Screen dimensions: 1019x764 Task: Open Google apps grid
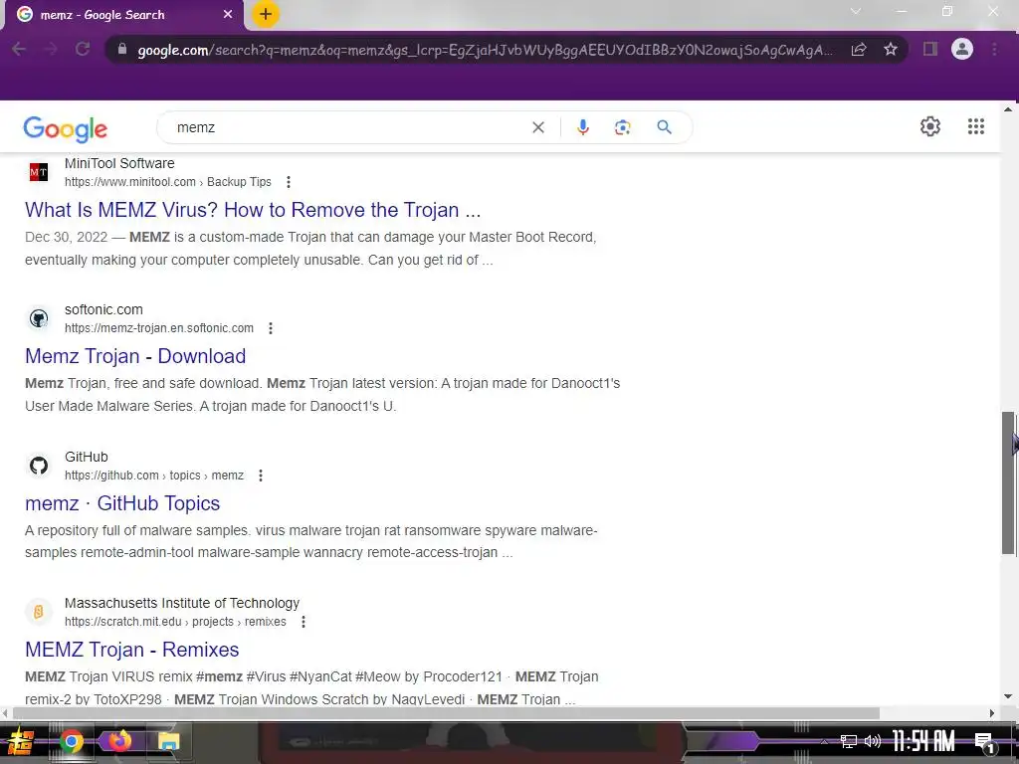click(x=975, y=126)
